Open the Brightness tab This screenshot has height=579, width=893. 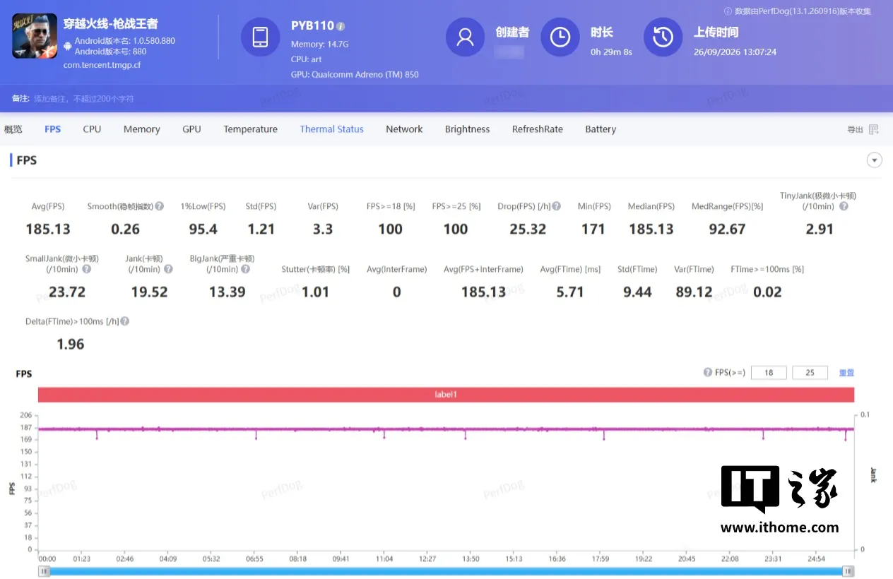point(467,129)
